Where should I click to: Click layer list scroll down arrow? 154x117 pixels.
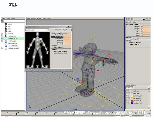pos(149,108)
